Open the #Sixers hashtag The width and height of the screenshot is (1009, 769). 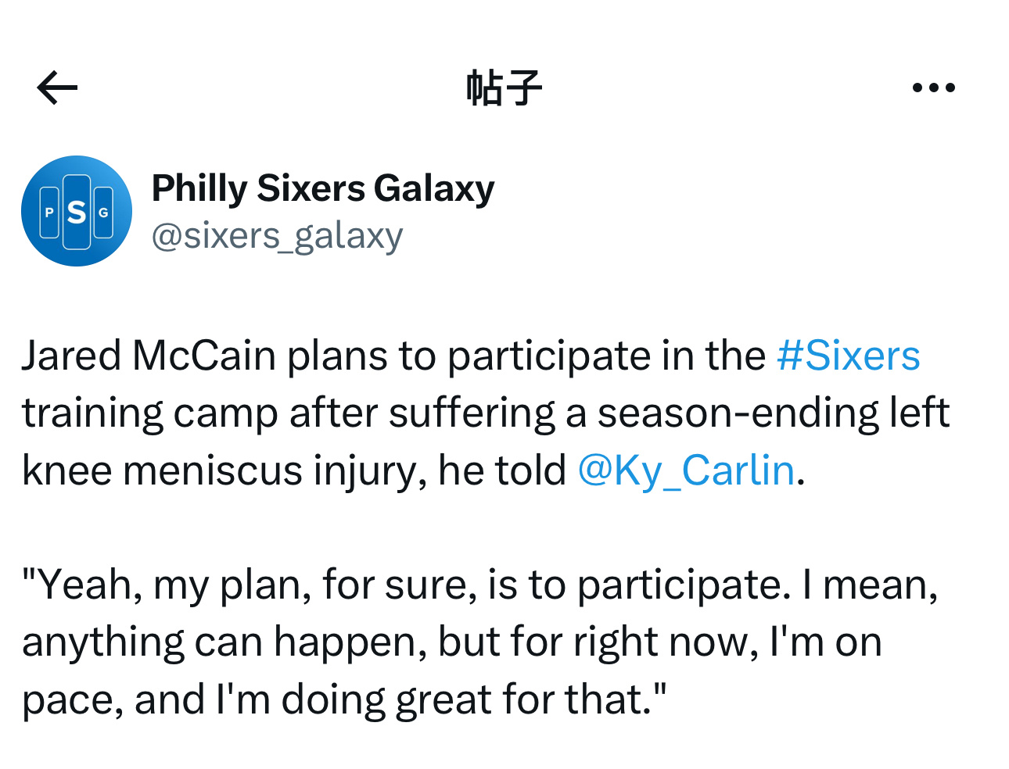point(848,356)
